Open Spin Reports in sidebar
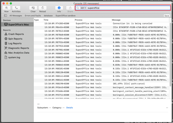 click(x=15, y=39)
